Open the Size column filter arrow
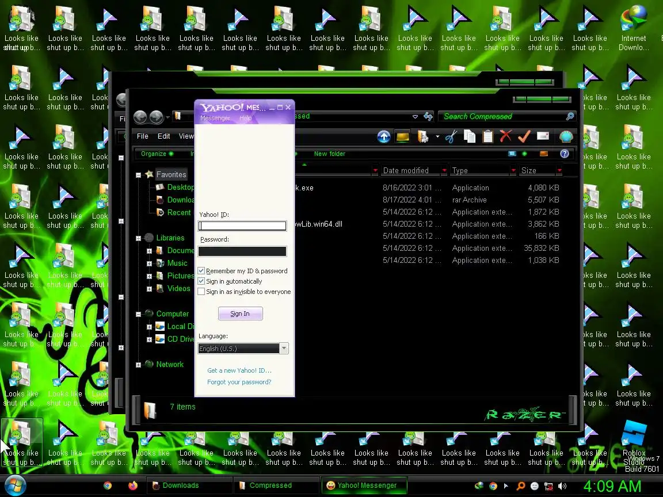Screen dimensions: 663x497 pyautogui.click(x=559, y=170)
